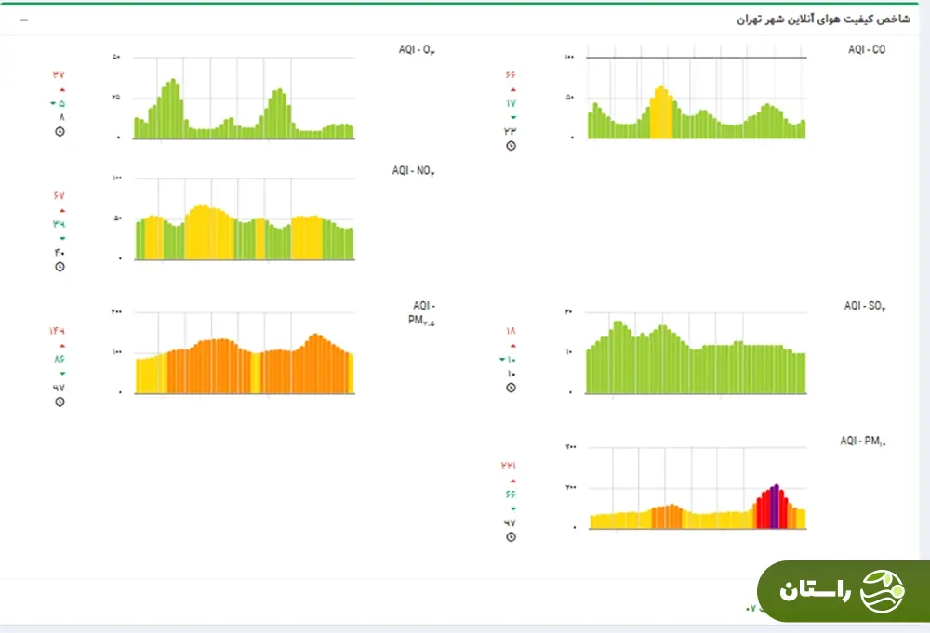Viewport: 930px width, 633px height.
Task: Click the yellow peak bars in the CO chart
Action: (660, 112)
